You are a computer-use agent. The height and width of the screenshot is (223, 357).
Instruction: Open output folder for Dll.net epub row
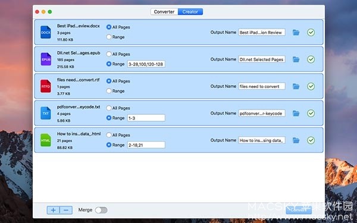coord(296,59)
